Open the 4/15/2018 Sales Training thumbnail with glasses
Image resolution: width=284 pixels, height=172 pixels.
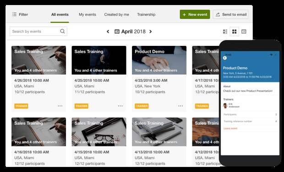pyautogui.click(x=99, y=132)
